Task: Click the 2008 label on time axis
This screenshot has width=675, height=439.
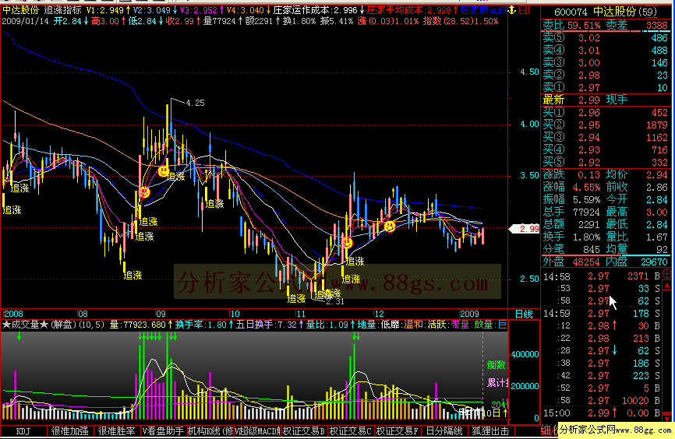Action: tap(13, 314)
